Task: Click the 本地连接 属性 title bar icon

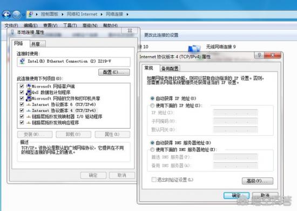Action: [x=12, y=32]
